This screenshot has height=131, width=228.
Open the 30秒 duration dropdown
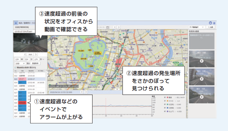pyautogui.click(x=20, y=63)
